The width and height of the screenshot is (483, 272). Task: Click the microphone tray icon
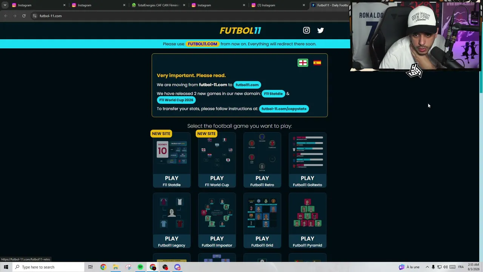pos(433,267)
